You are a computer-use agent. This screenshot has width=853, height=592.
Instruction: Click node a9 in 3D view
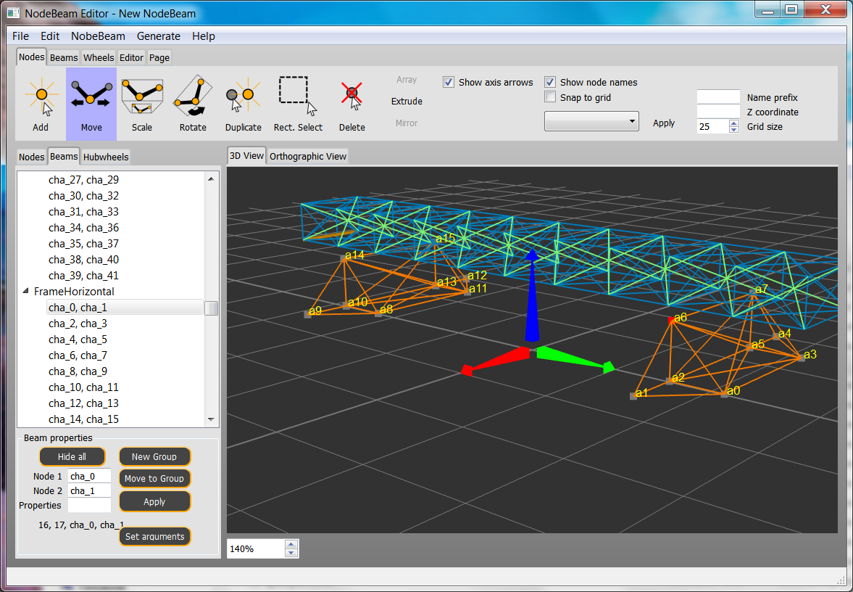tap(307, 314)
